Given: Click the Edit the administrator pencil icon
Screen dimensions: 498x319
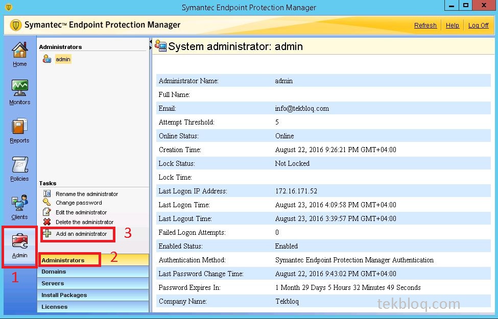Looking at the screenshot, I should [47, 212].
